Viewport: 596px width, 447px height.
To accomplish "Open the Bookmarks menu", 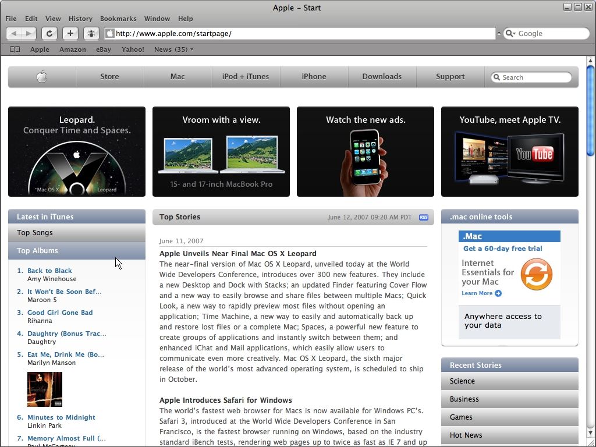I will (x=118, y=19).
